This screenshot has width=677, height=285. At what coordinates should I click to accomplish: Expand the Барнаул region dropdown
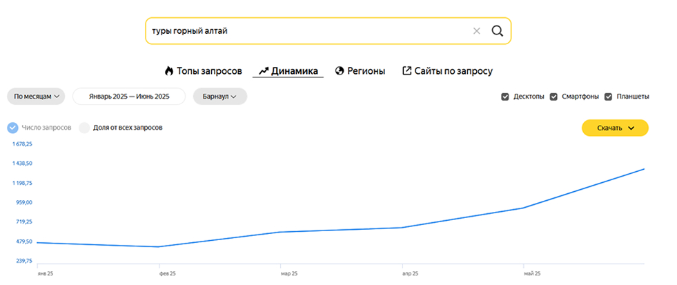220,97
